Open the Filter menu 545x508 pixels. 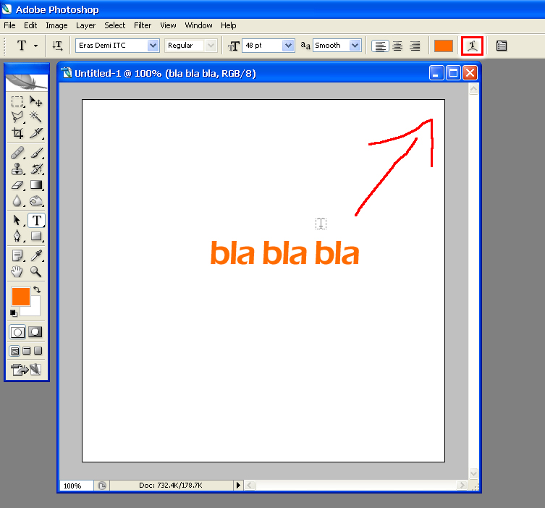[143, 25]
